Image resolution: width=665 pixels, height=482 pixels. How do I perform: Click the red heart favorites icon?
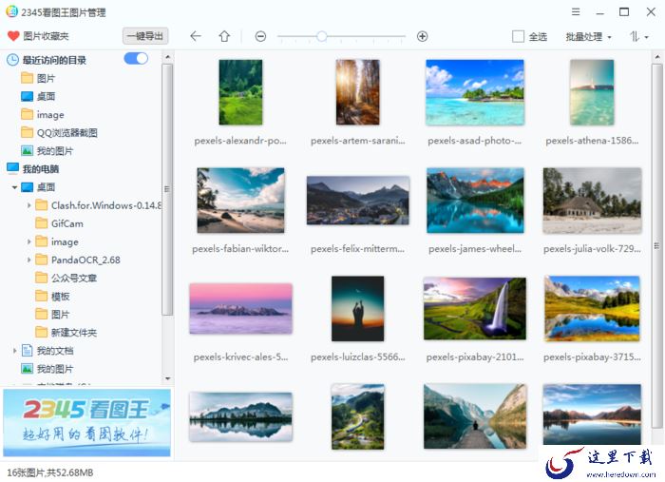(x=13, y=36)
